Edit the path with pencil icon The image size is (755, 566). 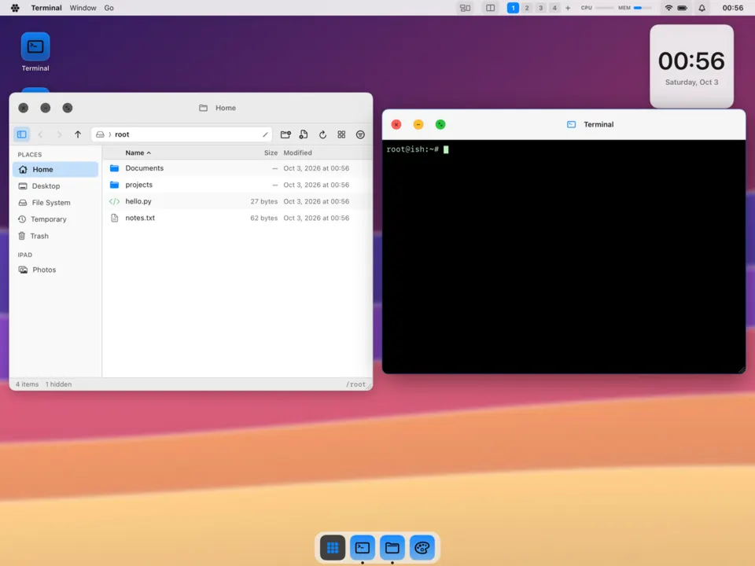tap(265, 134)
